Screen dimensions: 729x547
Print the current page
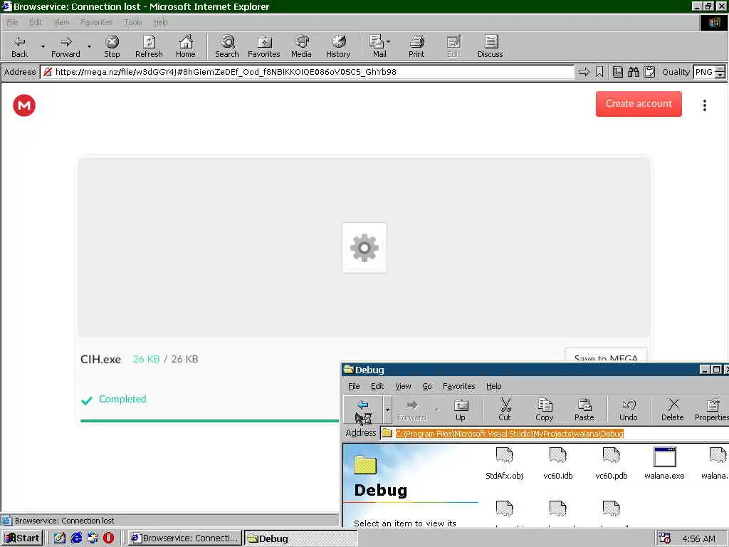pos(416,46)
